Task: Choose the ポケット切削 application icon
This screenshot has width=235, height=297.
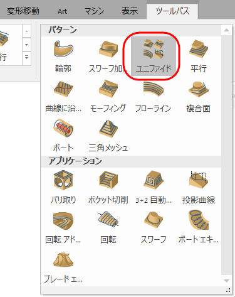Action: (x=108, y=188)
